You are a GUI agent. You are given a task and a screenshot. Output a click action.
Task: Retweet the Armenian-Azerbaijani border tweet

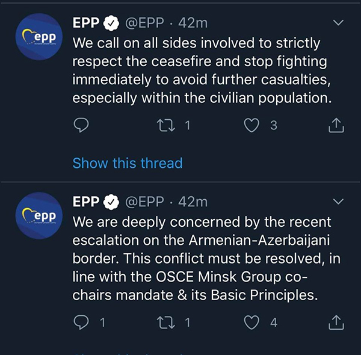pos(166,323)
